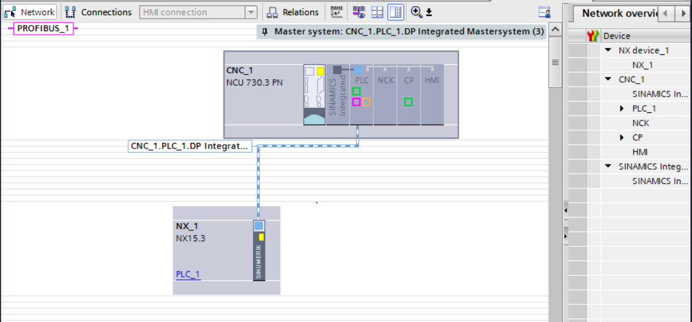This screenshot has width=692, height=322.
Task: Click the Relations button
Action: click(294, 12)
